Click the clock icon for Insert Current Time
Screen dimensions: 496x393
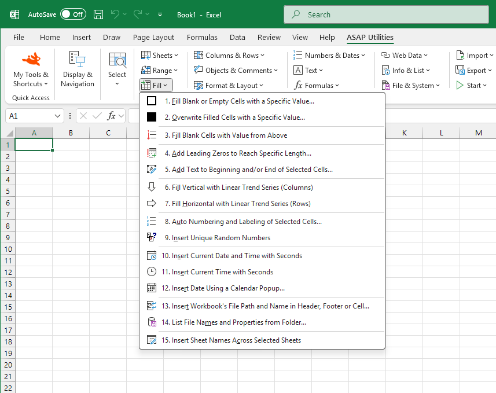pos(152,271)
